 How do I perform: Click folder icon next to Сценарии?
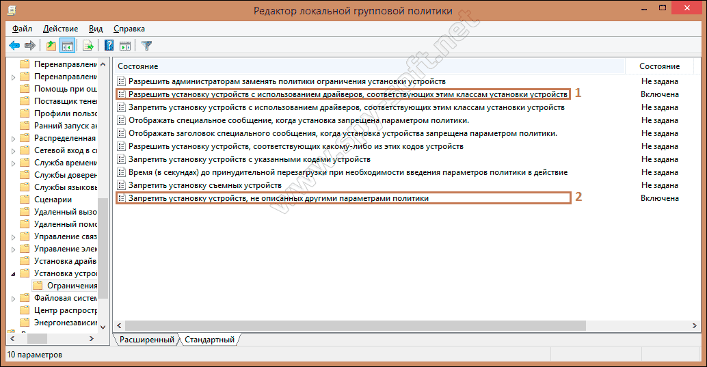[x=25, y=200]
